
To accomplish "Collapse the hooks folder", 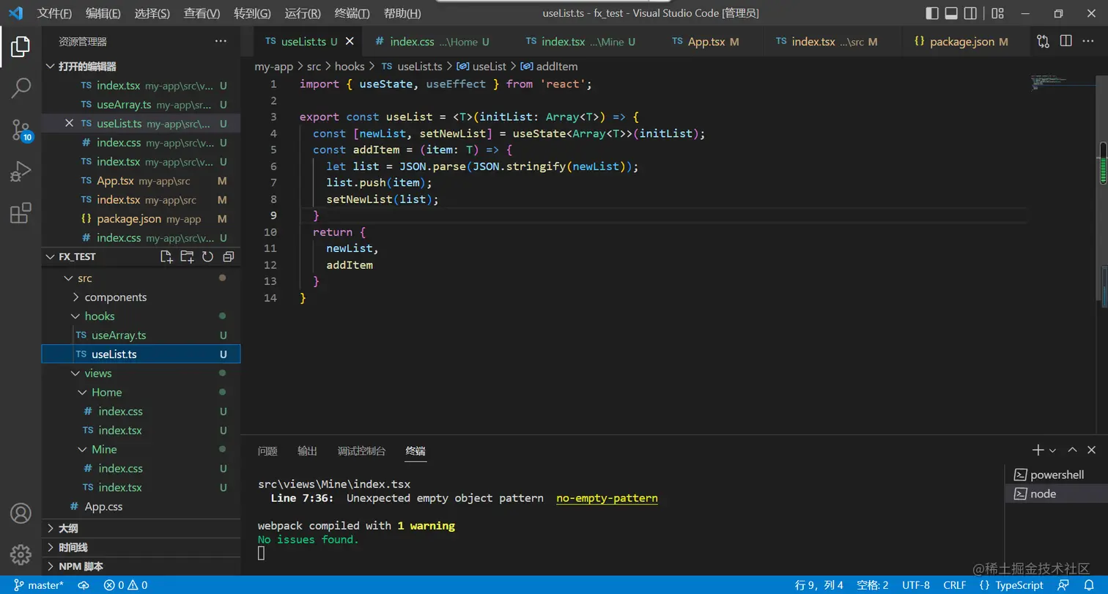I will (141, 316).
